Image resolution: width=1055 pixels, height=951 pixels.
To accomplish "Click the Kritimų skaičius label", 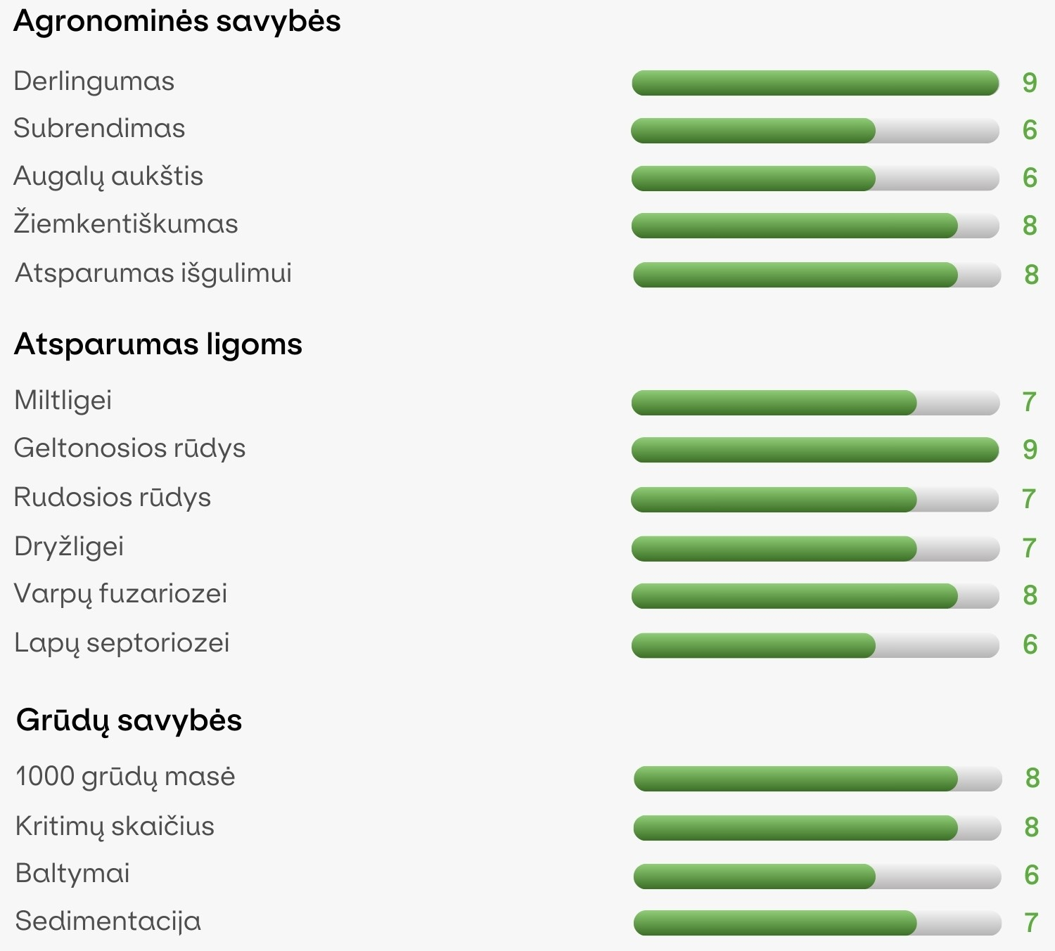I will [x=115, y=826].
